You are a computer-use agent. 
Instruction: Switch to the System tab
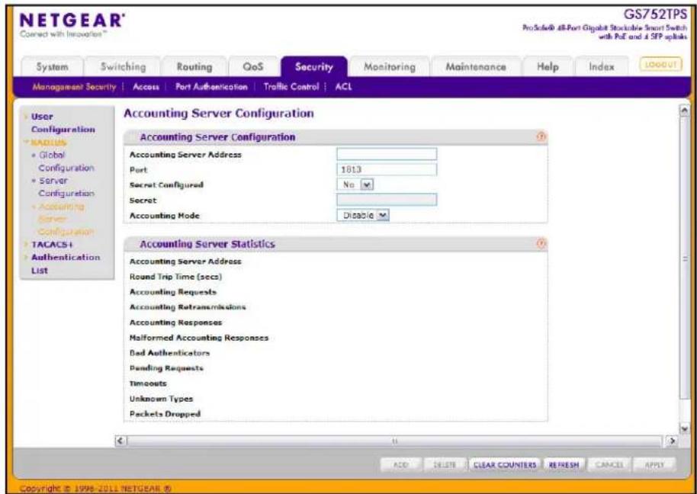coord(52,67)
